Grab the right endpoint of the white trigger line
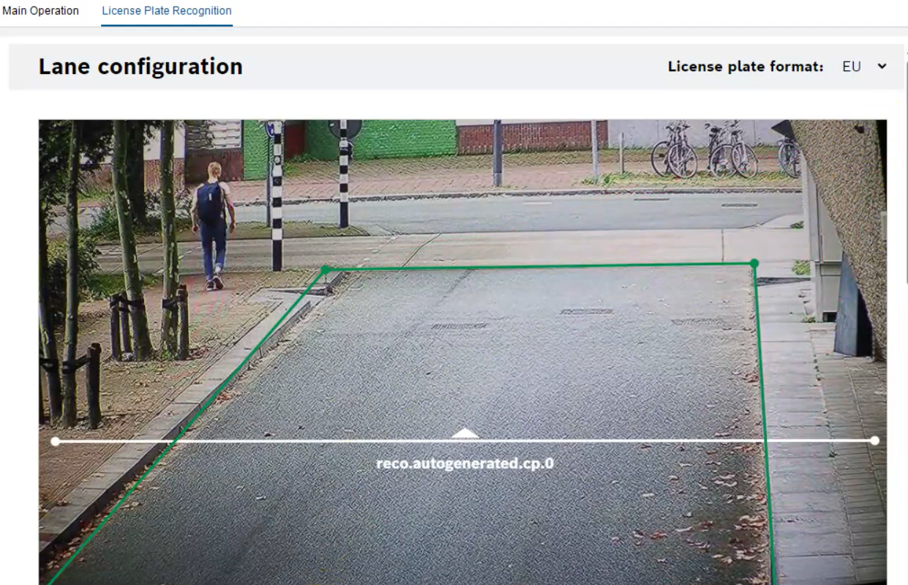Viewport: 908px width, 585px height. point(875,441)
